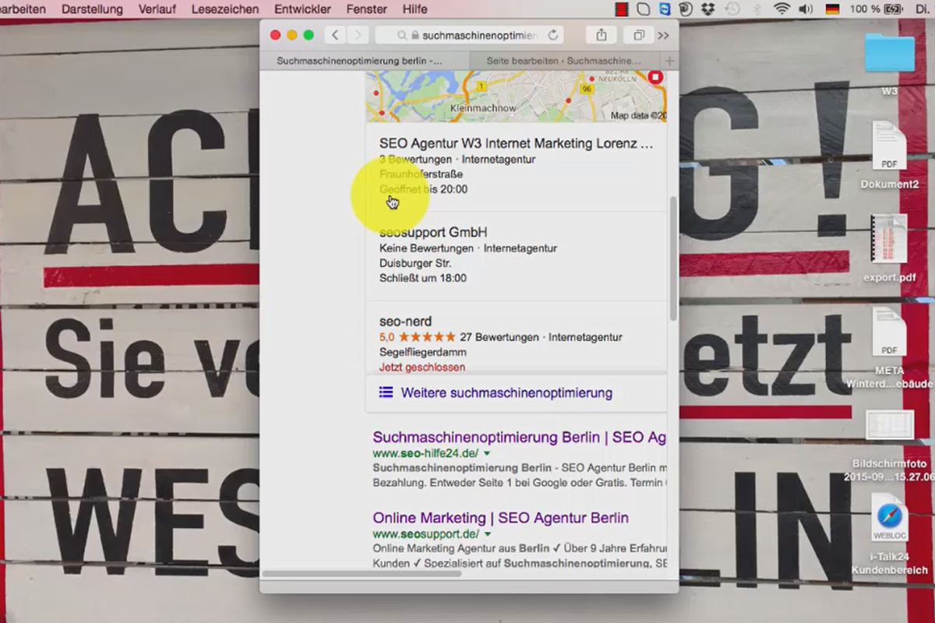Screen dimensions: 935x623
Task: Select the seo-nerd local listing
Action: 516,343
